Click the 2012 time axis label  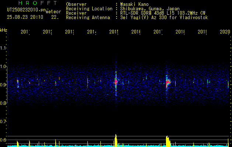click(47, 32)
